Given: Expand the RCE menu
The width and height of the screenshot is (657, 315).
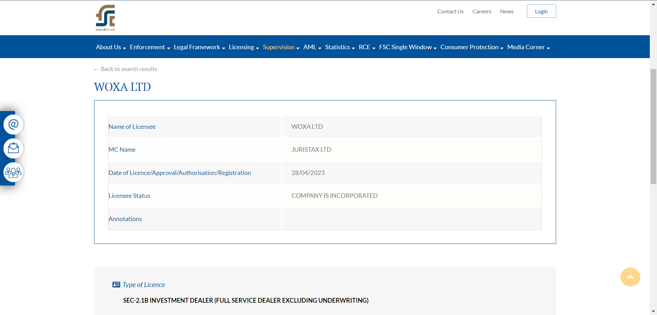Looking at the screenshot, I should pyautogui.click(x=367, y=47).
